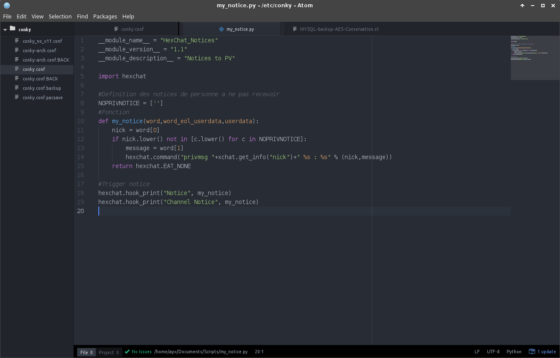Screen dimensions: 560x358
Task: Click the keep-above arrow in title bar
Action: point(522,6)
